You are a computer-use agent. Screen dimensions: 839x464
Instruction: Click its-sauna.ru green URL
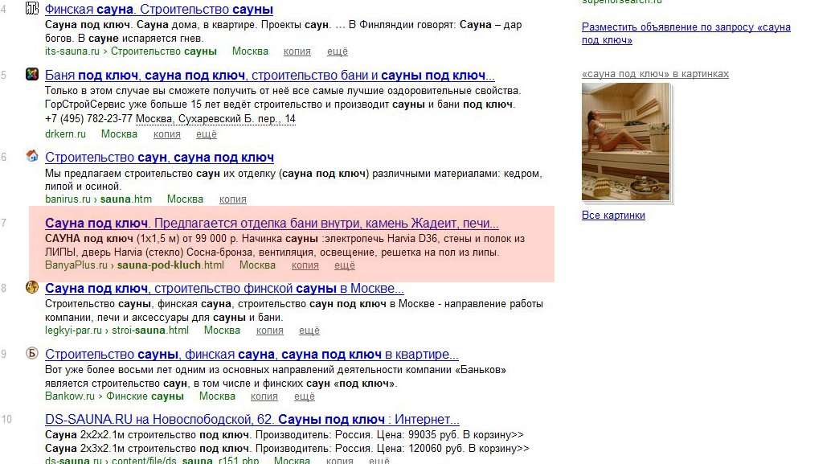point(72,51)
